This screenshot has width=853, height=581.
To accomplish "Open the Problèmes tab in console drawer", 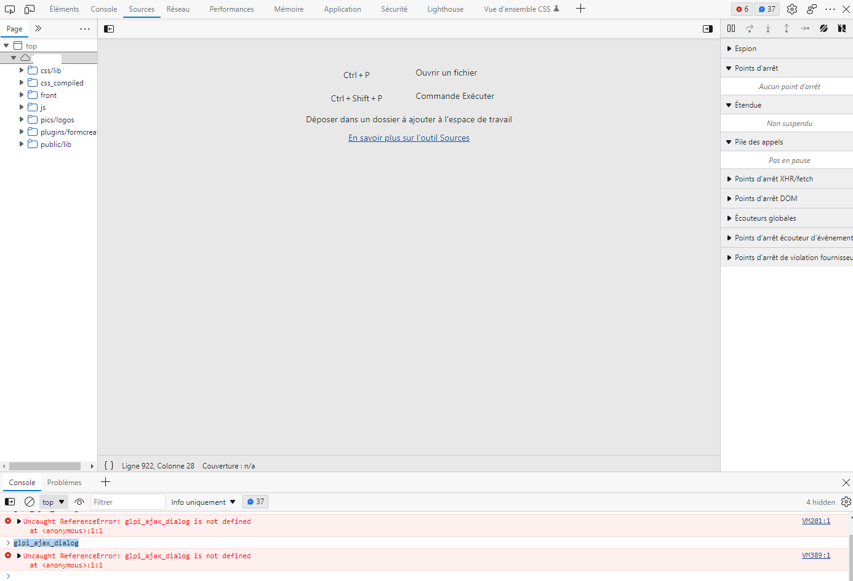I will pos(65,482).
